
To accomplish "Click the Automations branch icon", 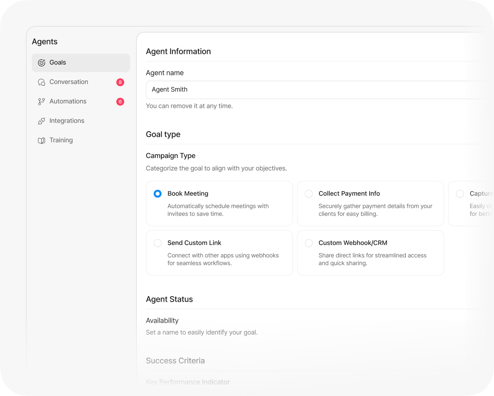I will click(x=42, y=102).
